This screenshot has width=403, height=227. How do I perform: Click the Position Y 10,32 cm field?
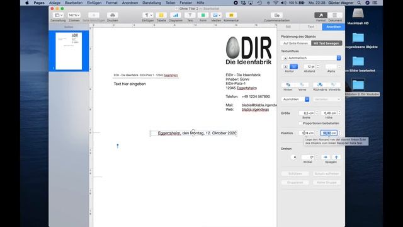coord(329,133)
